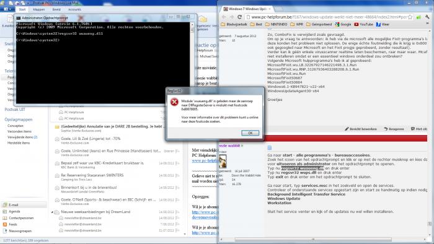The height and width of the screenshot is (244, 434).
Task: Flag the KBC-Kredietkaart email
Action: tap(177, 163)
